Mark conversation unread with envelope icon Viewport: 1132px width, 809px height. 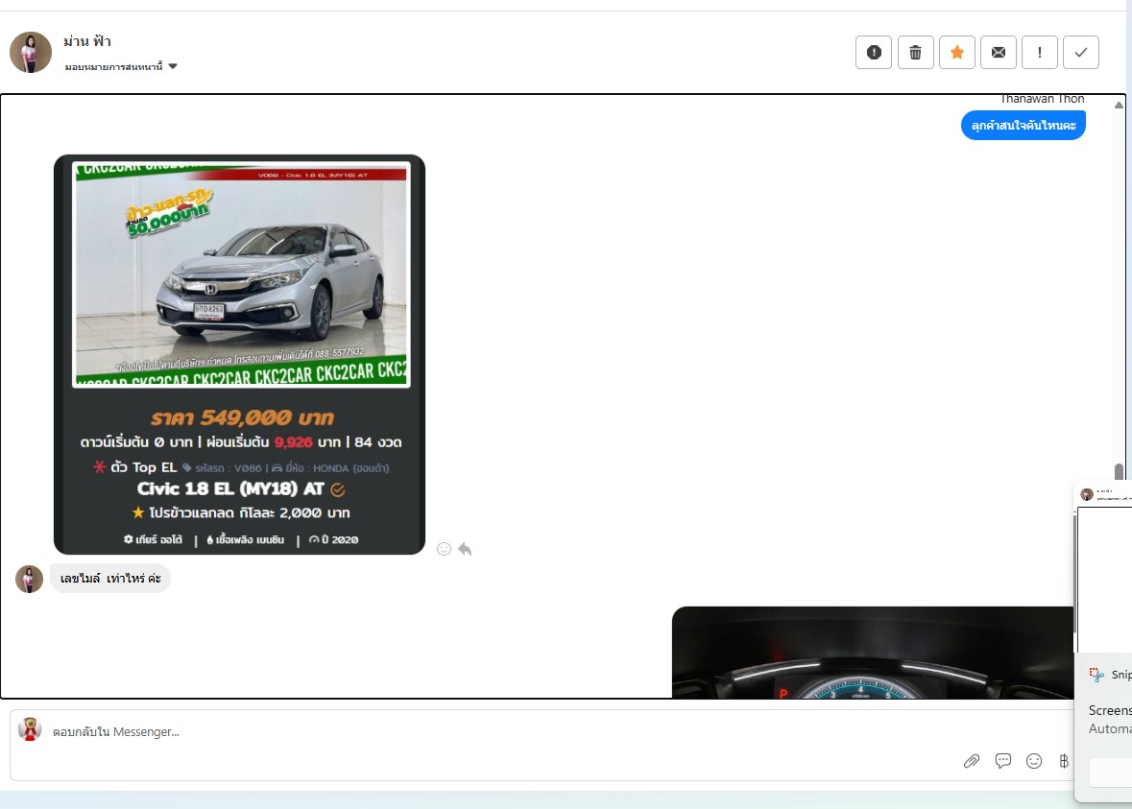click(x=999, y=52)
